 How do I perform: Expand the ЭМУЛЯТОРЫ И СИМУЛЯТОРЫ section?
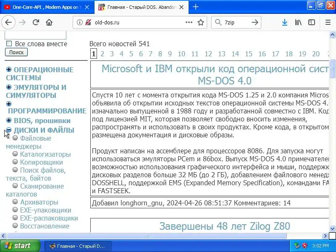point(9,87)
